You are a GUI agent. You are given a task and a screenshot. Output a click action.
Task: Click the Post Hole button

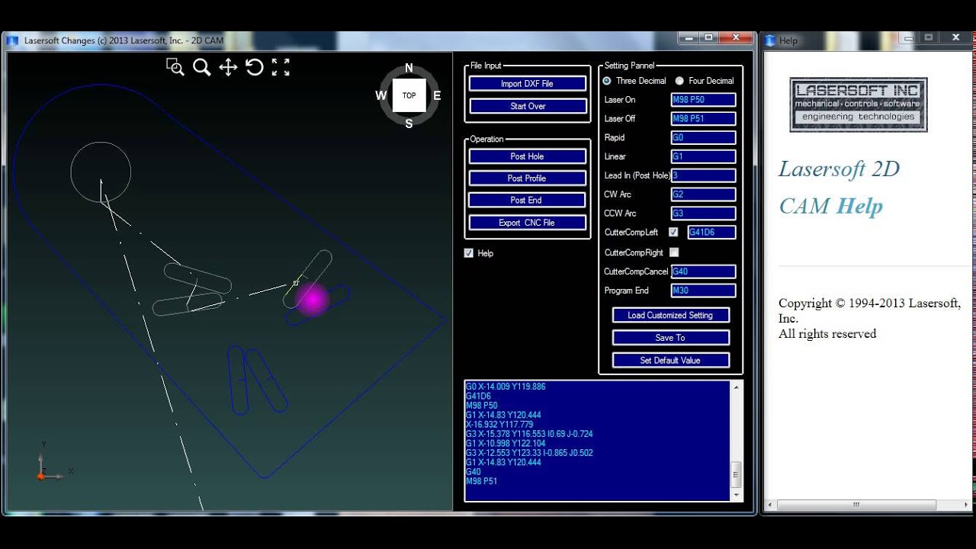527,156
